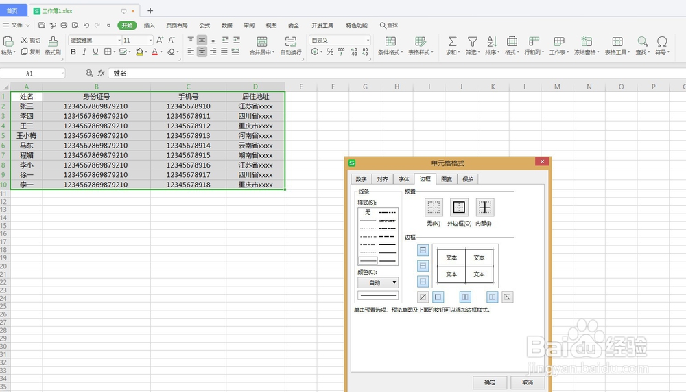Click the Wrap Text (自动换行) icon
The height and width of the screenshot is (392, 686).
coord(290,42)
